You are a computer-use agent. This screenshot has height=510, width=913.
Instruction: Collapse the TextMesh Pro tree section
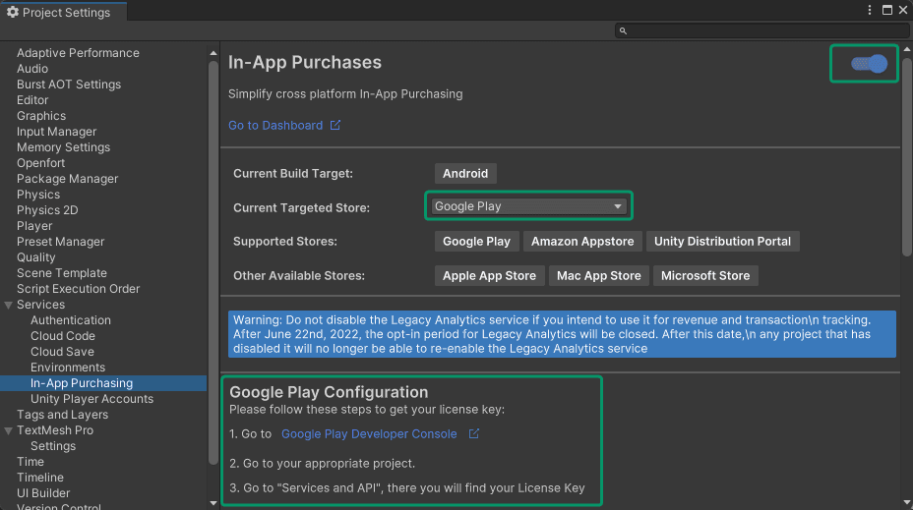[x=8, y=430]
